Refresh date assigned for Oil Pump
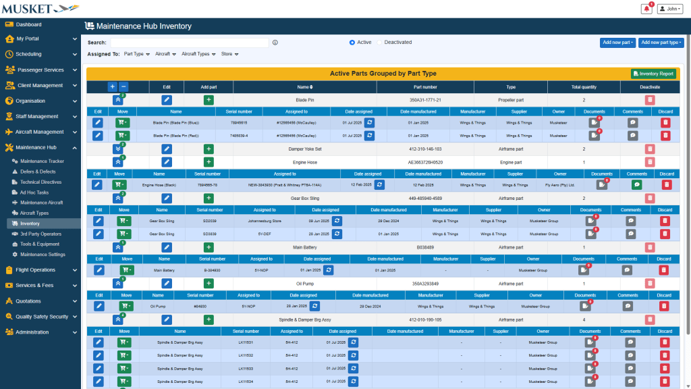The height and width of the screenshot is (389, 691). (x=314, y=306)
